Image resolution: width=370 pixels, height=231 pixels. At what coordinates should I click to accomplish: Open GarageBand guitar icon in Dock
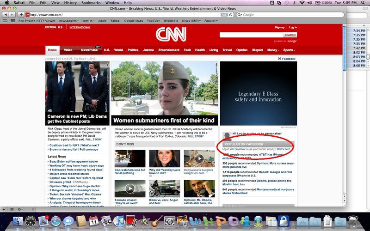157,221
